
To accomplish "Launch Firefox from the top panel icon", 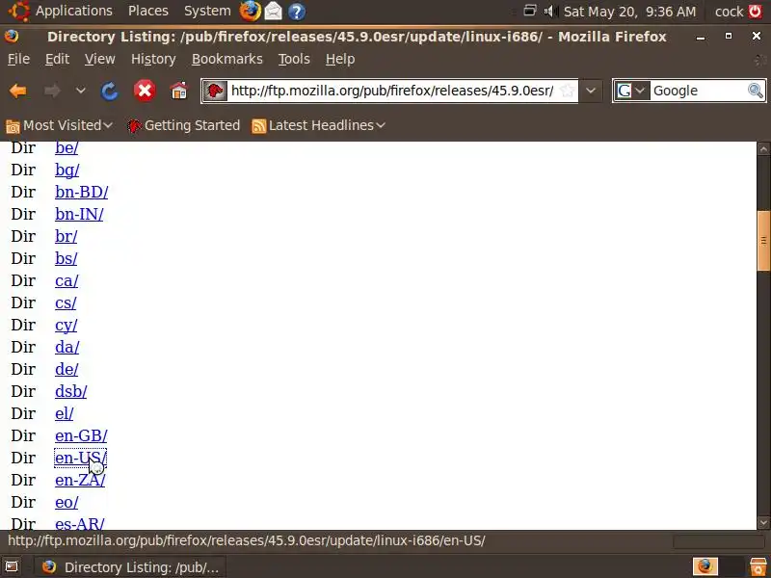I will pos(250,11).
